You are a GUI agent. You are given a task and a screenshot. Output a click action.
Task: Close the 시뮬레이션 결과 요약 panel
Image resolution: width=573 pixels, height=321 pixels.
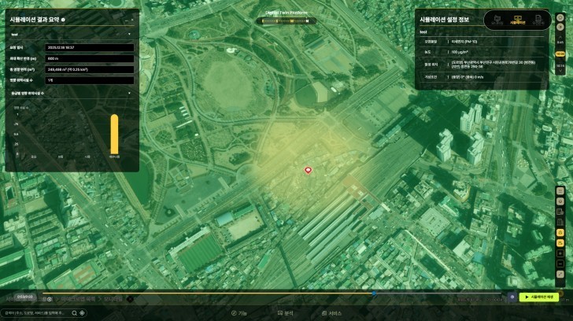[131, 17]
